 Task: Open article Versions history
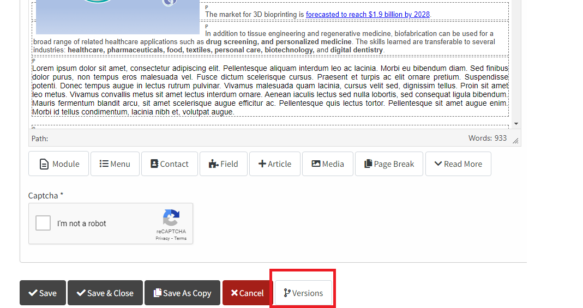tap(303, 293)
